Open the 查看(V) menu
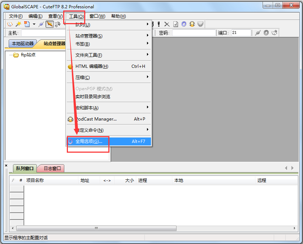The height and width of the screenshot is (244, 303). [x=56, y=16]
